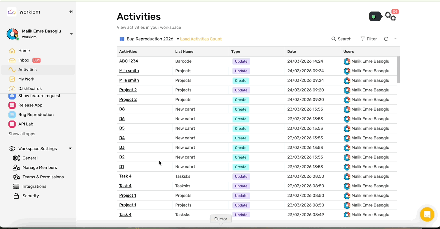Click the refresh icon next to Filter

[x=386, y=39]
